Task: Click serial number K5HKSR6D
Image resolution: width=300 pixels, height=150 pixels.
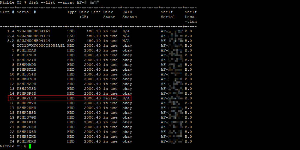Action: point(26,93)
